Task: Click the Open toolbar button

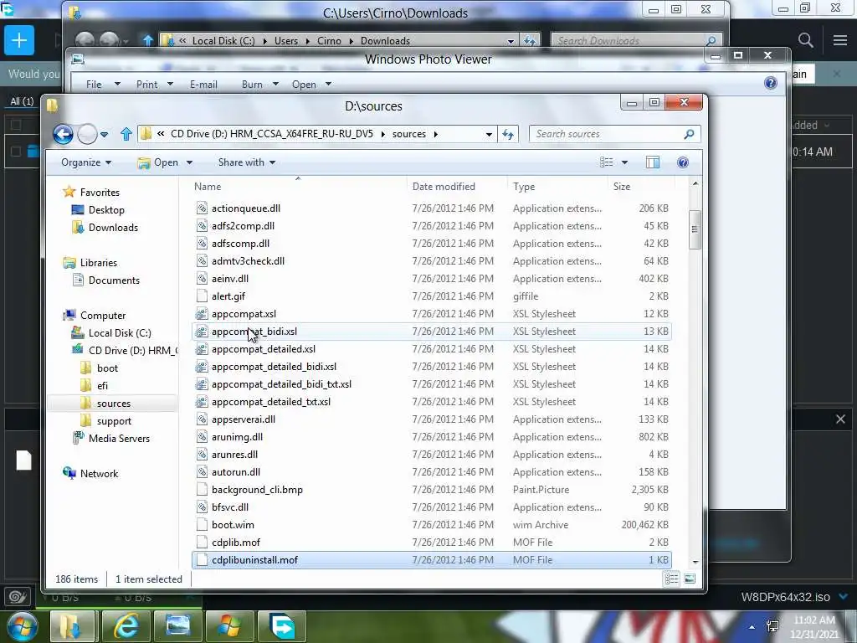Action: click(x=158, y=162)
